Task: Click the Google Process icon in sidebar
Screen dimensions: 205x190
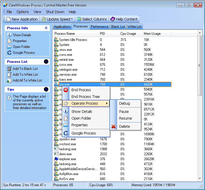Action: click(9, 53)
